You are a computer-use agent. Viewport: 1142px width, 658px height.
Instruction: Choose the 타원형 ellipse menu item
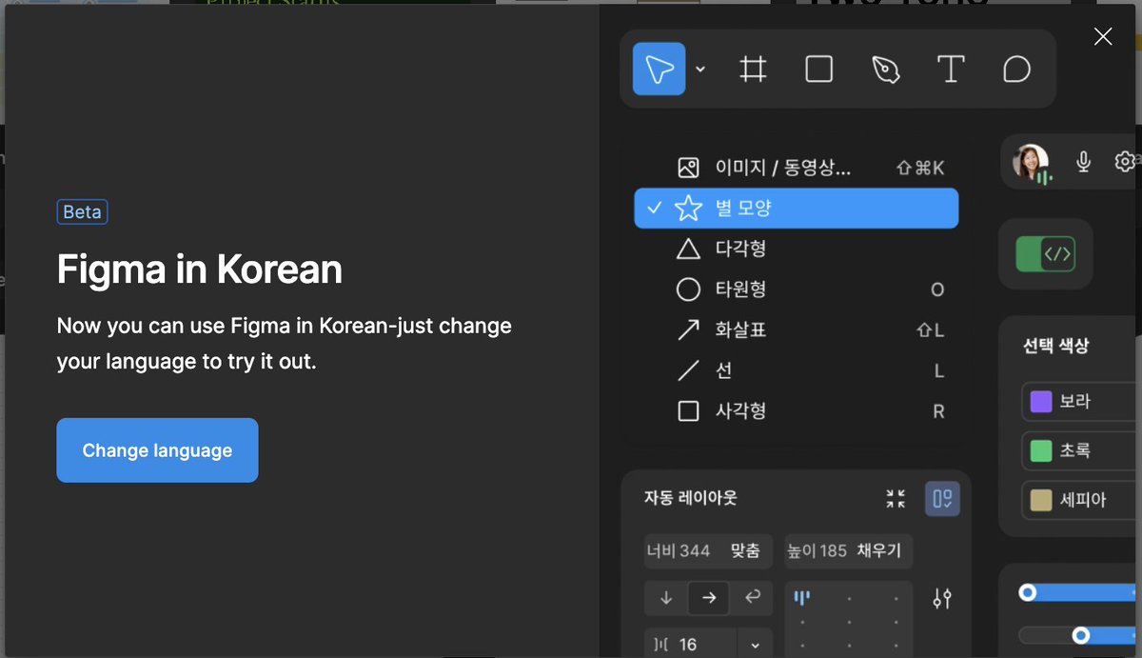797,289
